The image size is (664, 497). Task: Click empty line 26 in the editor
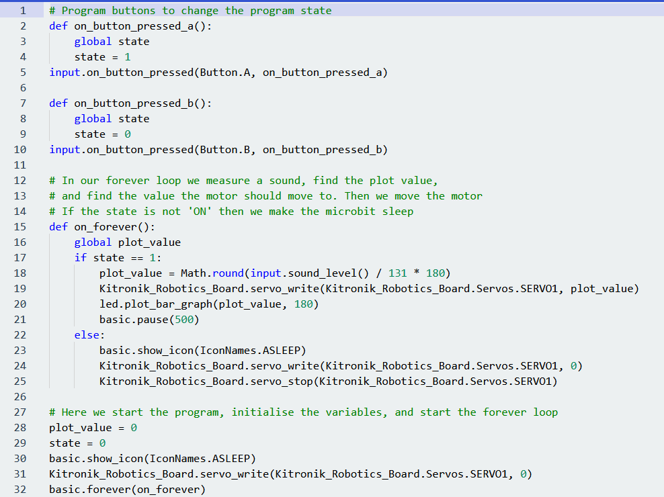pyautogui.click(x=269, y=397)
